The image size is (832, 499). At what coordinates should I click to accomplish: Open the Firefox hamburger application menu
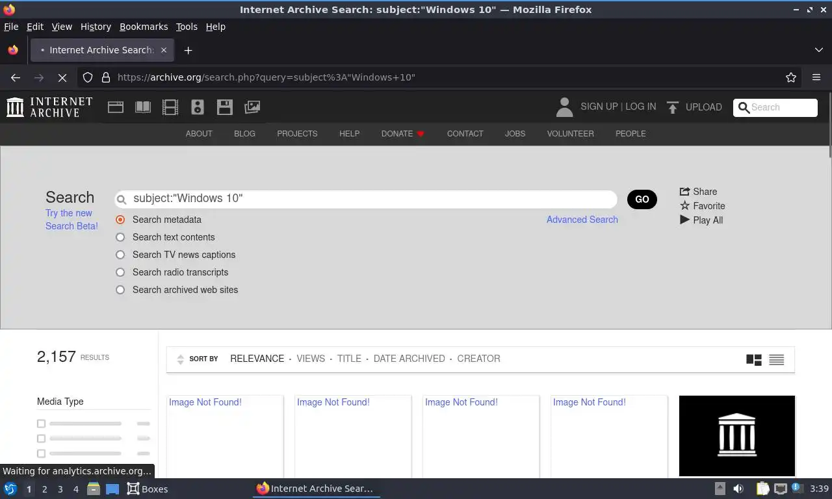pyautogui.click(x=816, y=77)
